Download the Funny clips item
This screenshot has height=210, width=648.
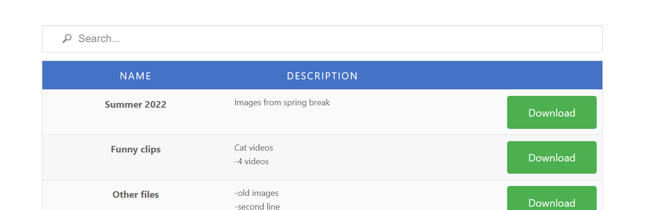coord(551,157)
